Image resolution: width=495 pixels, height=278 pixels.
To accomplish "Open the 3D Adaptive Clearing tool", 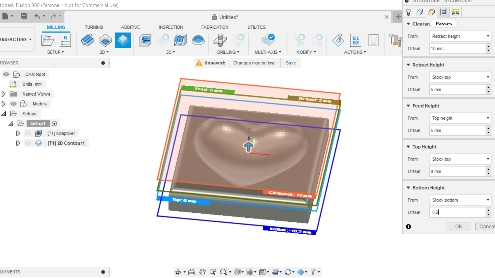I will point(145,40).
